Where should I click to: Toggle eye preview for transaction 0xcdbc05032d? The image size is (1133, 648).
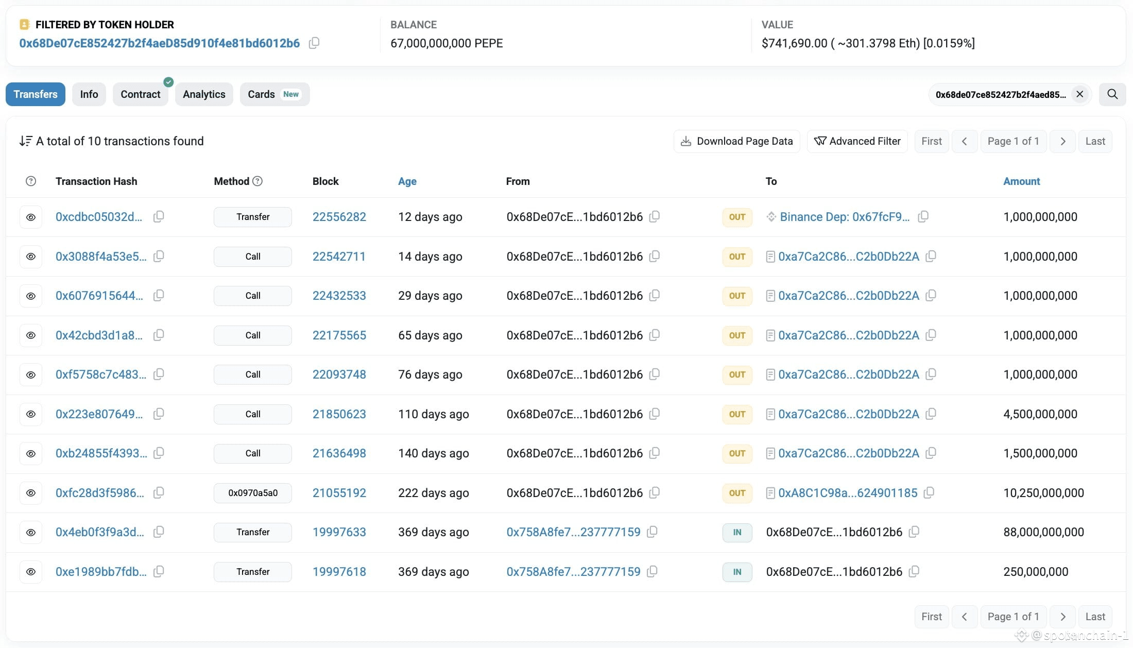click(31, 217)
